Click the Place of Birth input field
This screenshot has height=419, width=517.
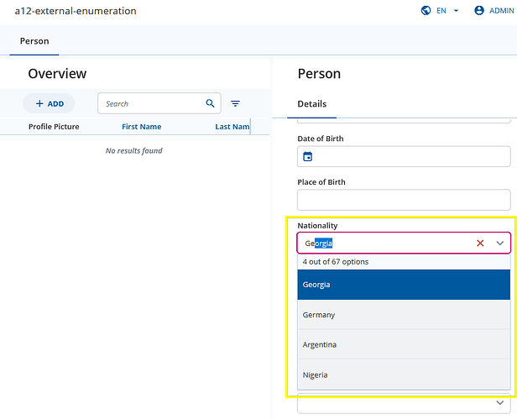point(404,200)
